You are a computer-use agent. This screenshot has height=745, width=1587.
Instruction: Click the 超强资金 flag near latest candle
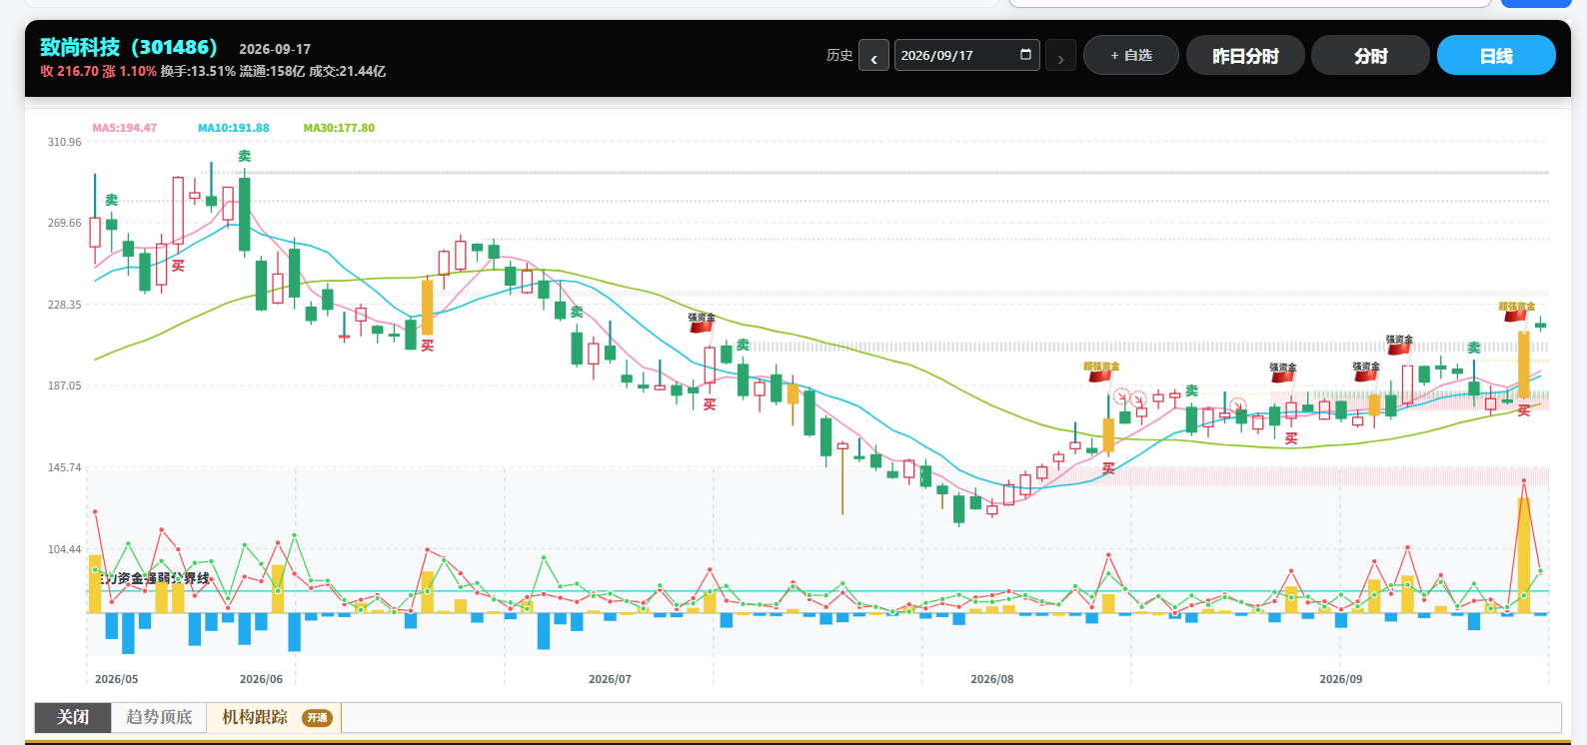click(x=1516, y=312)
